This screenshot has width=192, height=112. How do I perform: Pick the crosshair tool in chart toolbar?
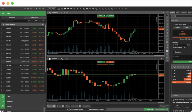(167, 18)
